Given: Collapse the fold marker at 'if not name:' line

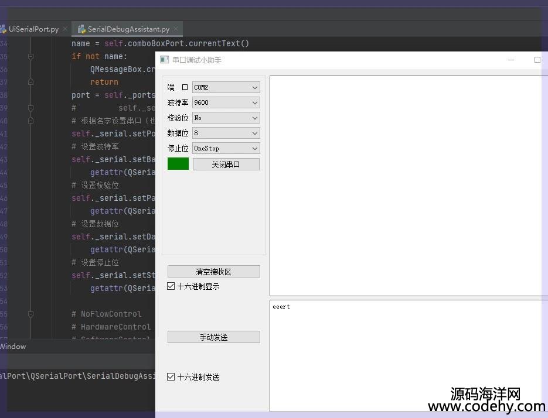Looking at the screenshot, I should coord(30,57).
